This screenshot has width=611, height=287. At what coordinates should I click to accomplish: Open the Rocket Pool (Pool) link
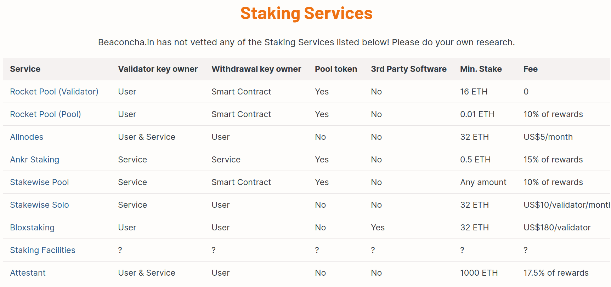tap(45, 114)
